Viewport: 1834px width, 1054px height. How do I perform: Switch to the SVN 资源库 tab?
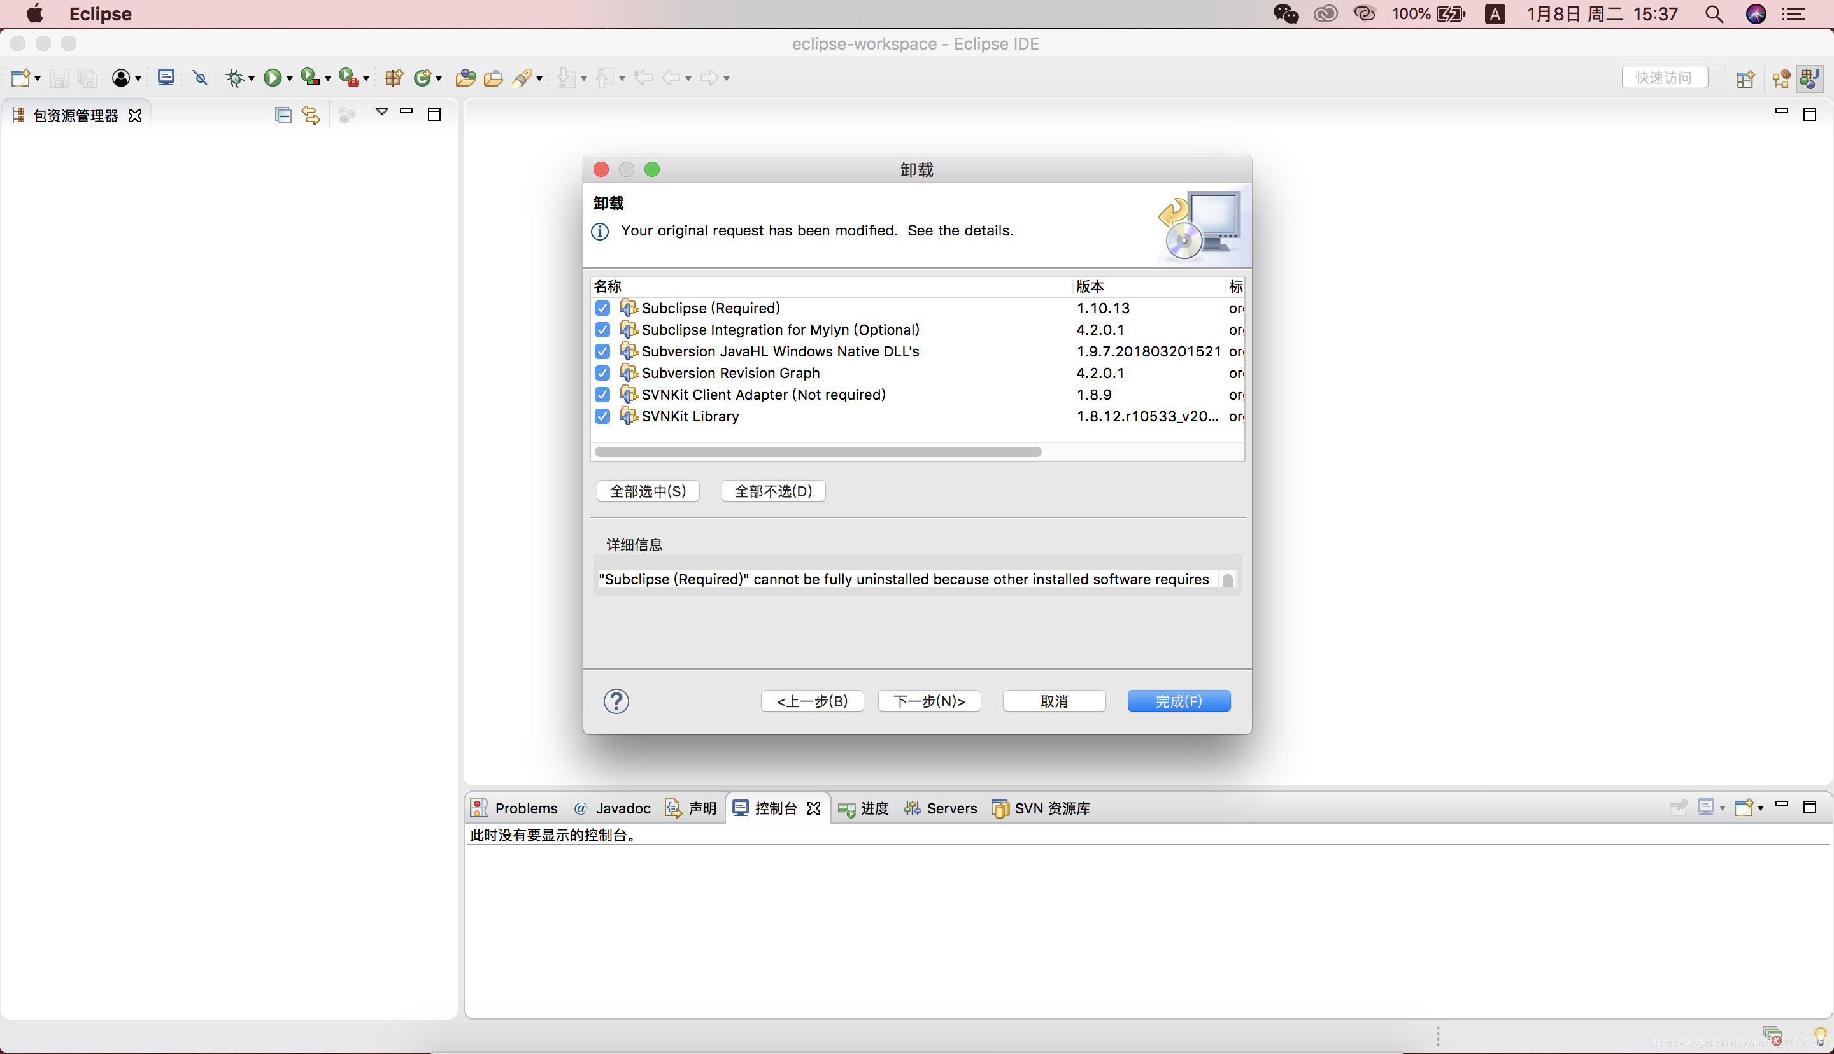pyautogui.click(x=1041, y=808)
